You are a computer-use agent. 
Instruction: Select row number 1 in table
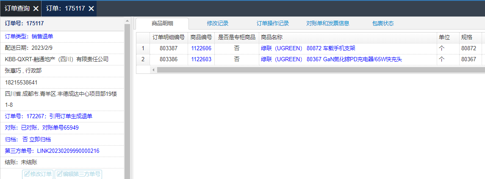coord(143,49)
